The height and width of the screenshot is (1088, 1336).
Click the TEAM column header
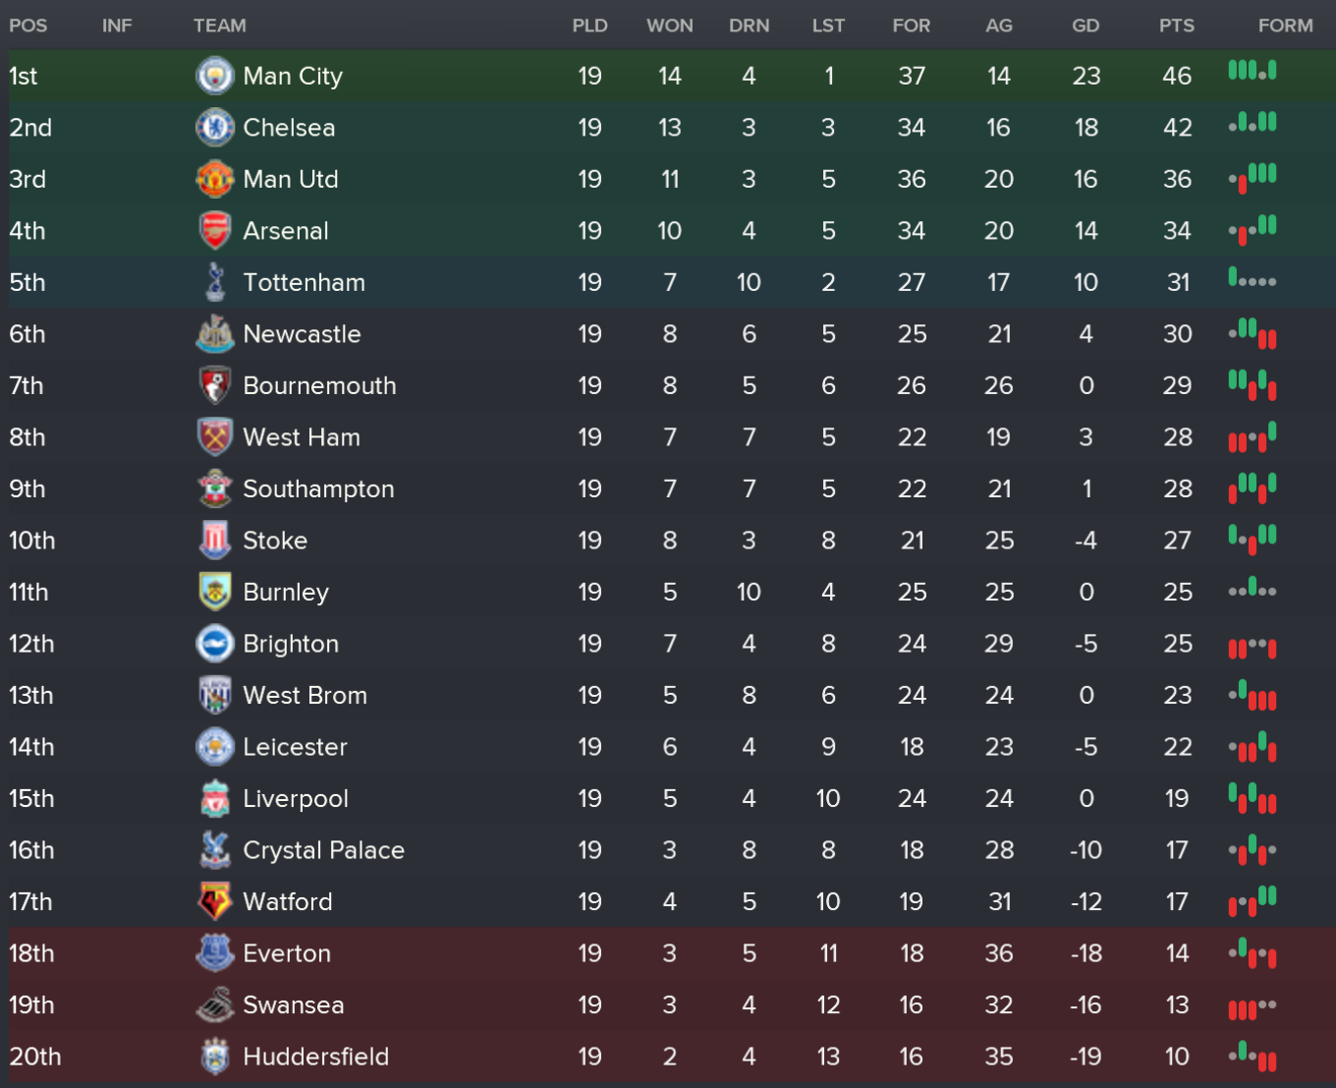pos(219,26)
